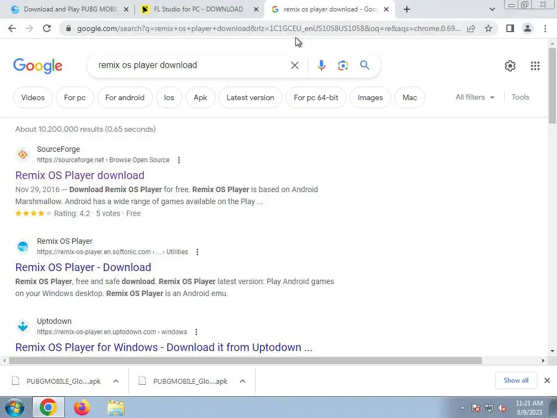Expand the All filters dropdown

(x=475, y=97)
